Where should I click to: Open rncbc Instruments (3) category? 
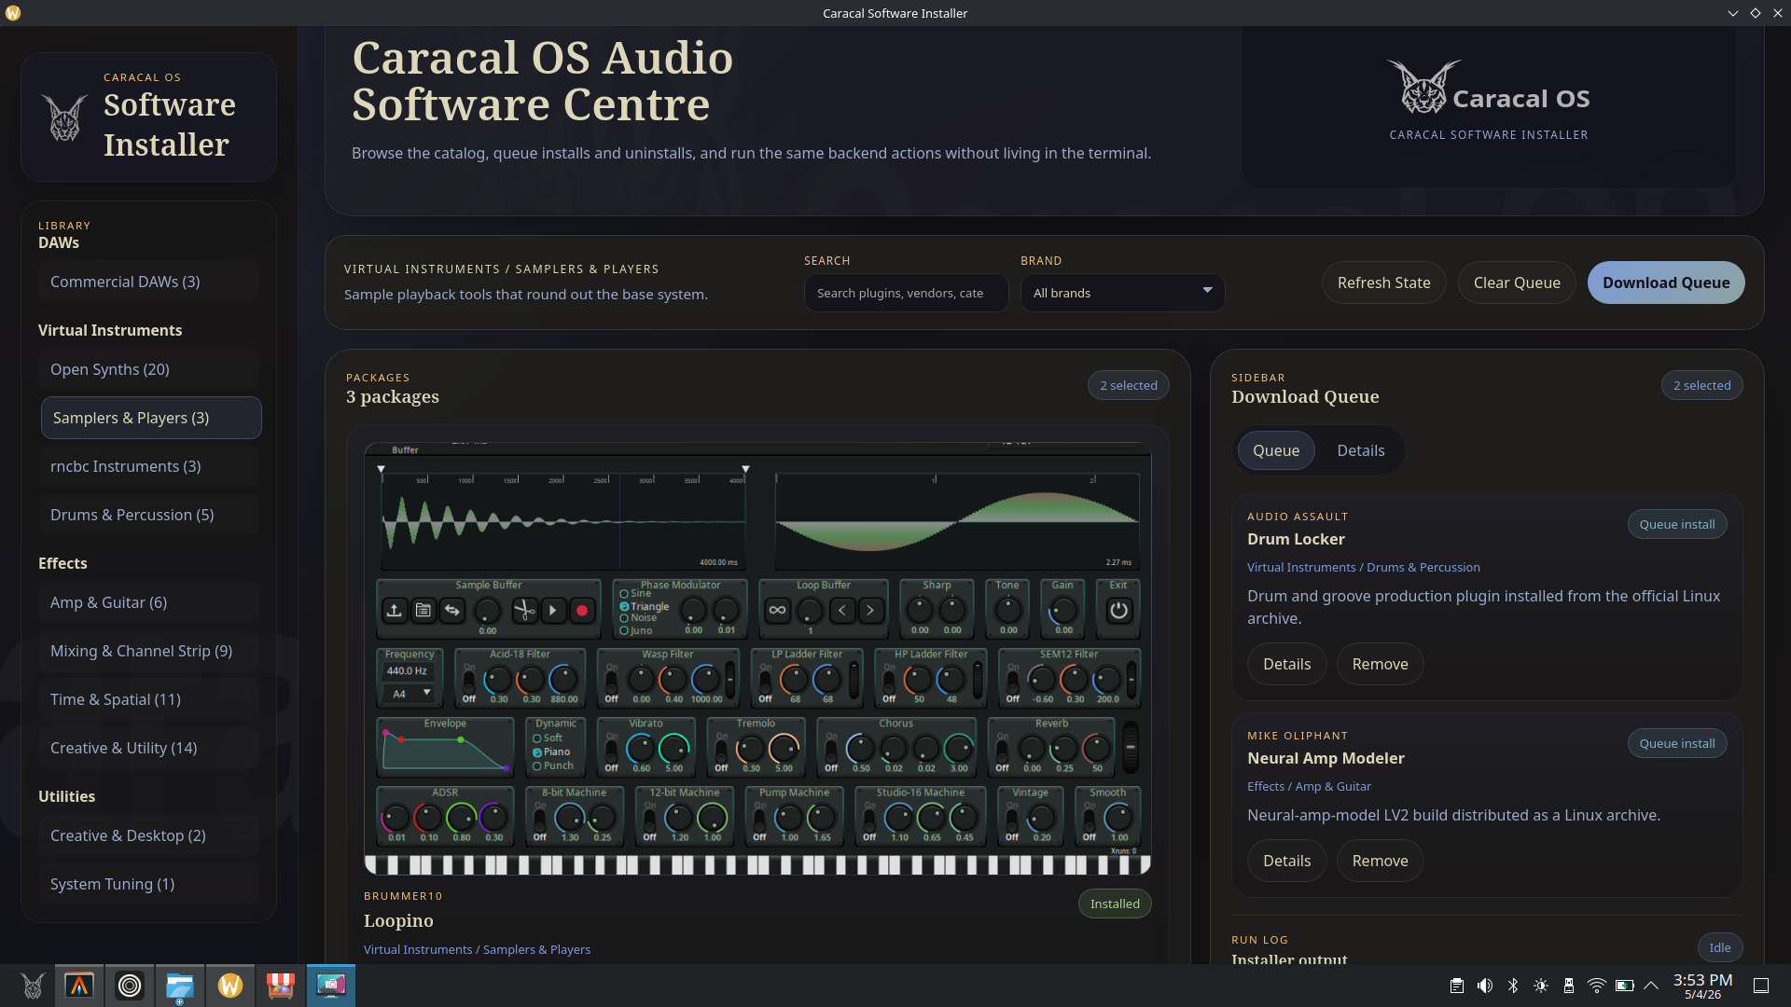[x=149, y=466]
